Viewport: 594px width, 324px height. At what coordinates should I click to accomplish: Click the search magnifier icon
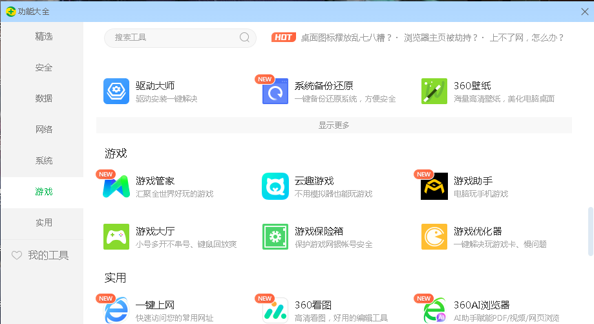pyautogui.click(x=245, y=37)
